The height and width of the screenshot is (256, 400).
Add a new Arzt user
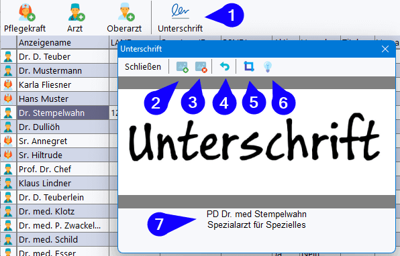(75, 18)
